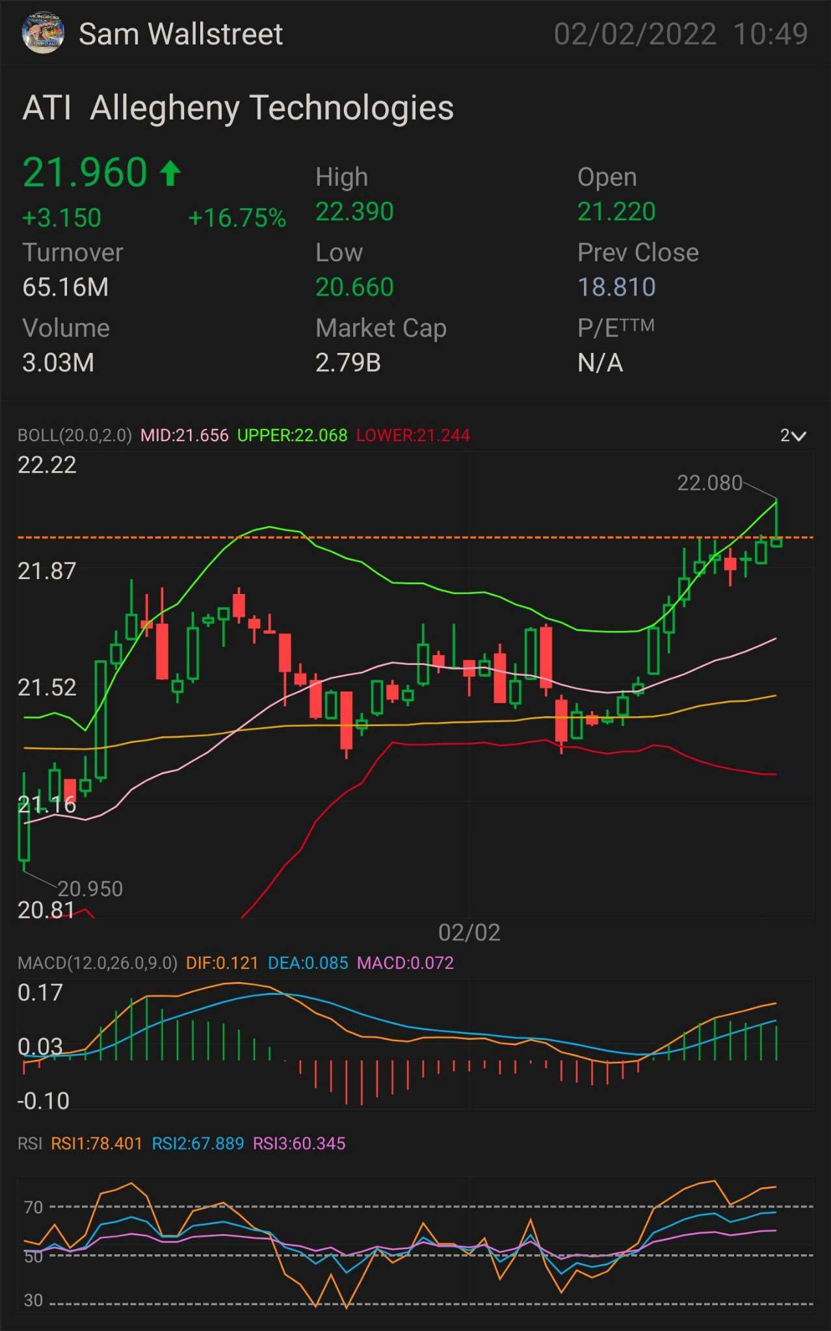
Task: Open Sam Wallstreet's profile avatar
Action: point(43,33)
